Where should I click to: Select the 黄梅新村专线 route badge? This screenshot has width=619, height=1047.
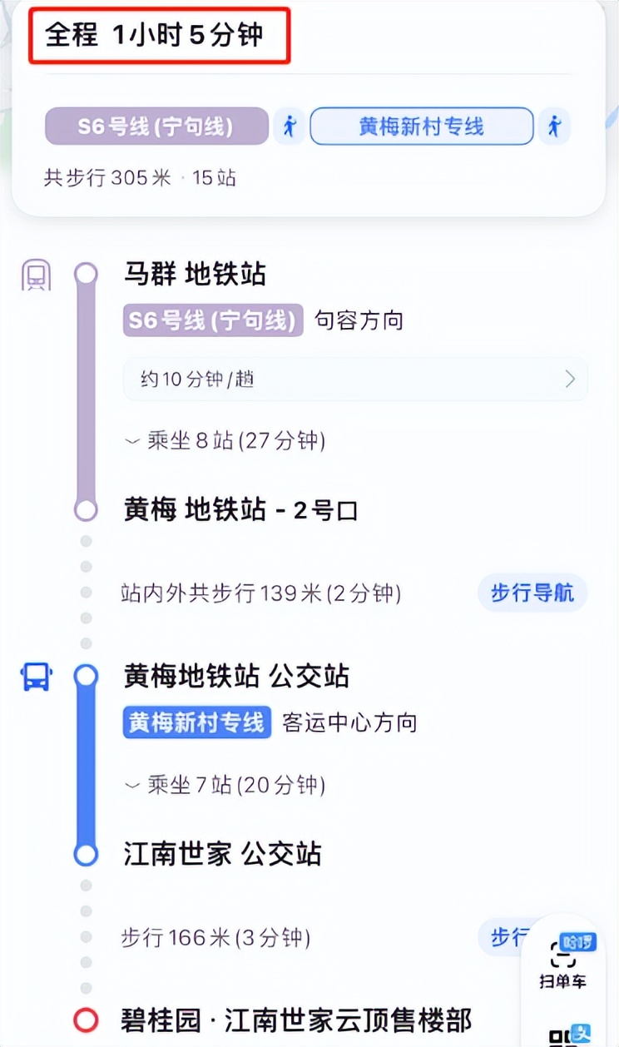click(x=422, y=127)
